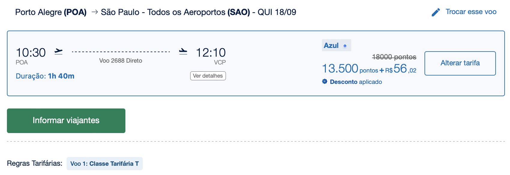Click the Desconto aplicado label
Screen dimensions: 510x175
[x=356, y=82]
